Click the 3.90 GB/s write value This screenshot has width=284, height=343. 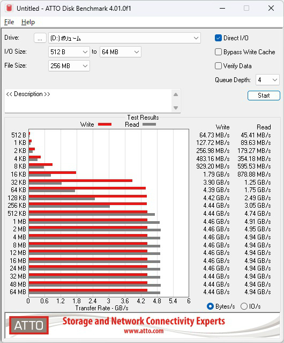[216, 182]
